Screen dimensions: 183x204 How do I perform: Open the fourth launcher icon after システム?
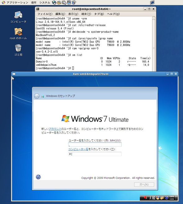click(69, 2)
